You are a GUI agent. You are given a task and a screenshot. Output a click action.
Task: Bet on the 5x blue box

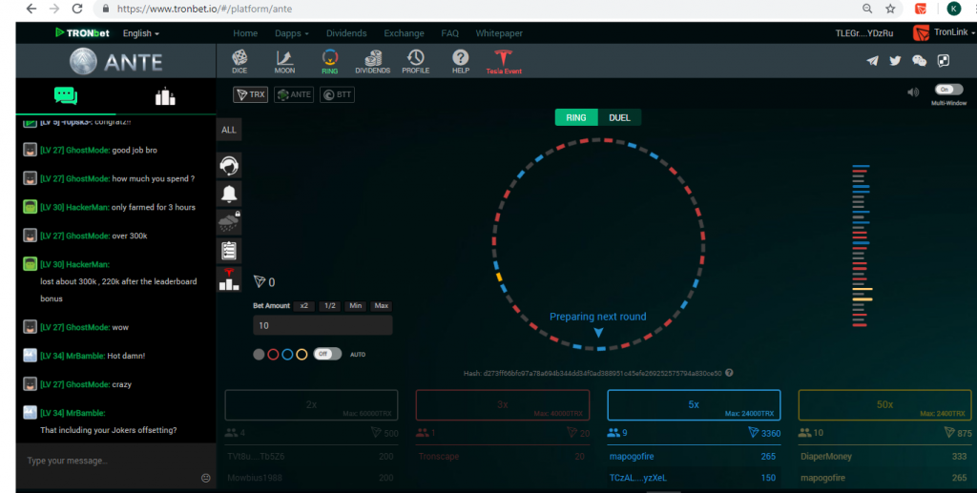click(x=695, y=405)
